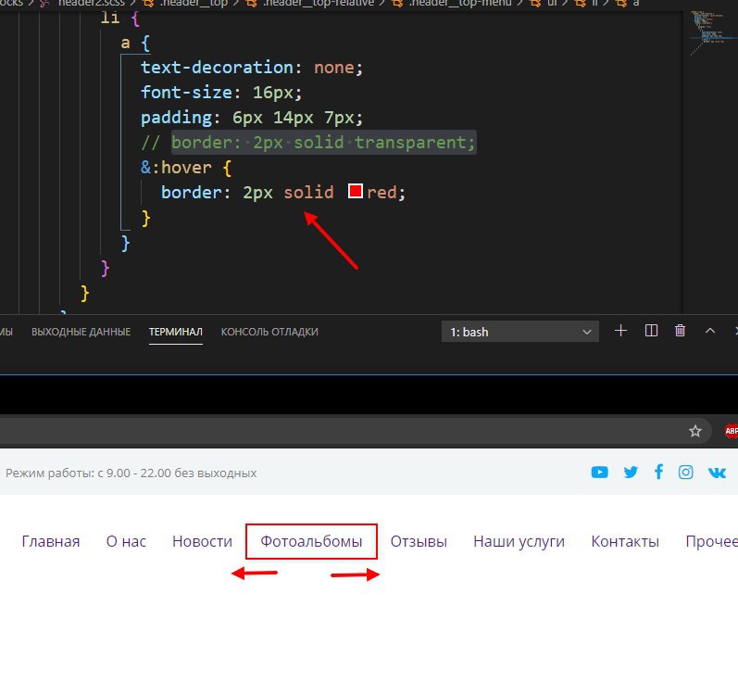Switch to ТЕРМИНАЛ tab
This screenshot has height=694, width=738.
[176, 332]
